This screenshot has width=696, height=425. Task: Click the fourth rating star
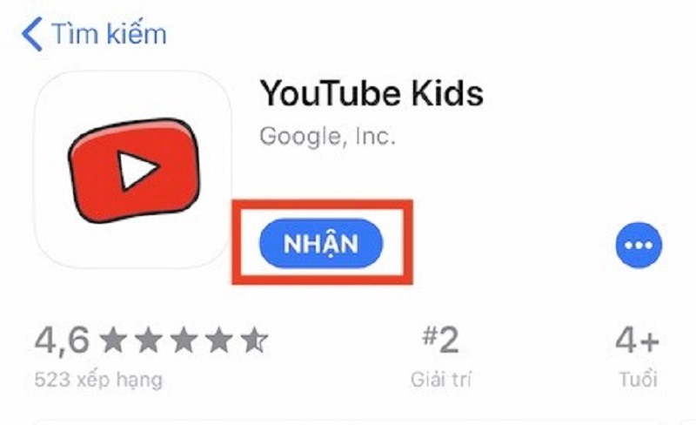coord(219,341)
